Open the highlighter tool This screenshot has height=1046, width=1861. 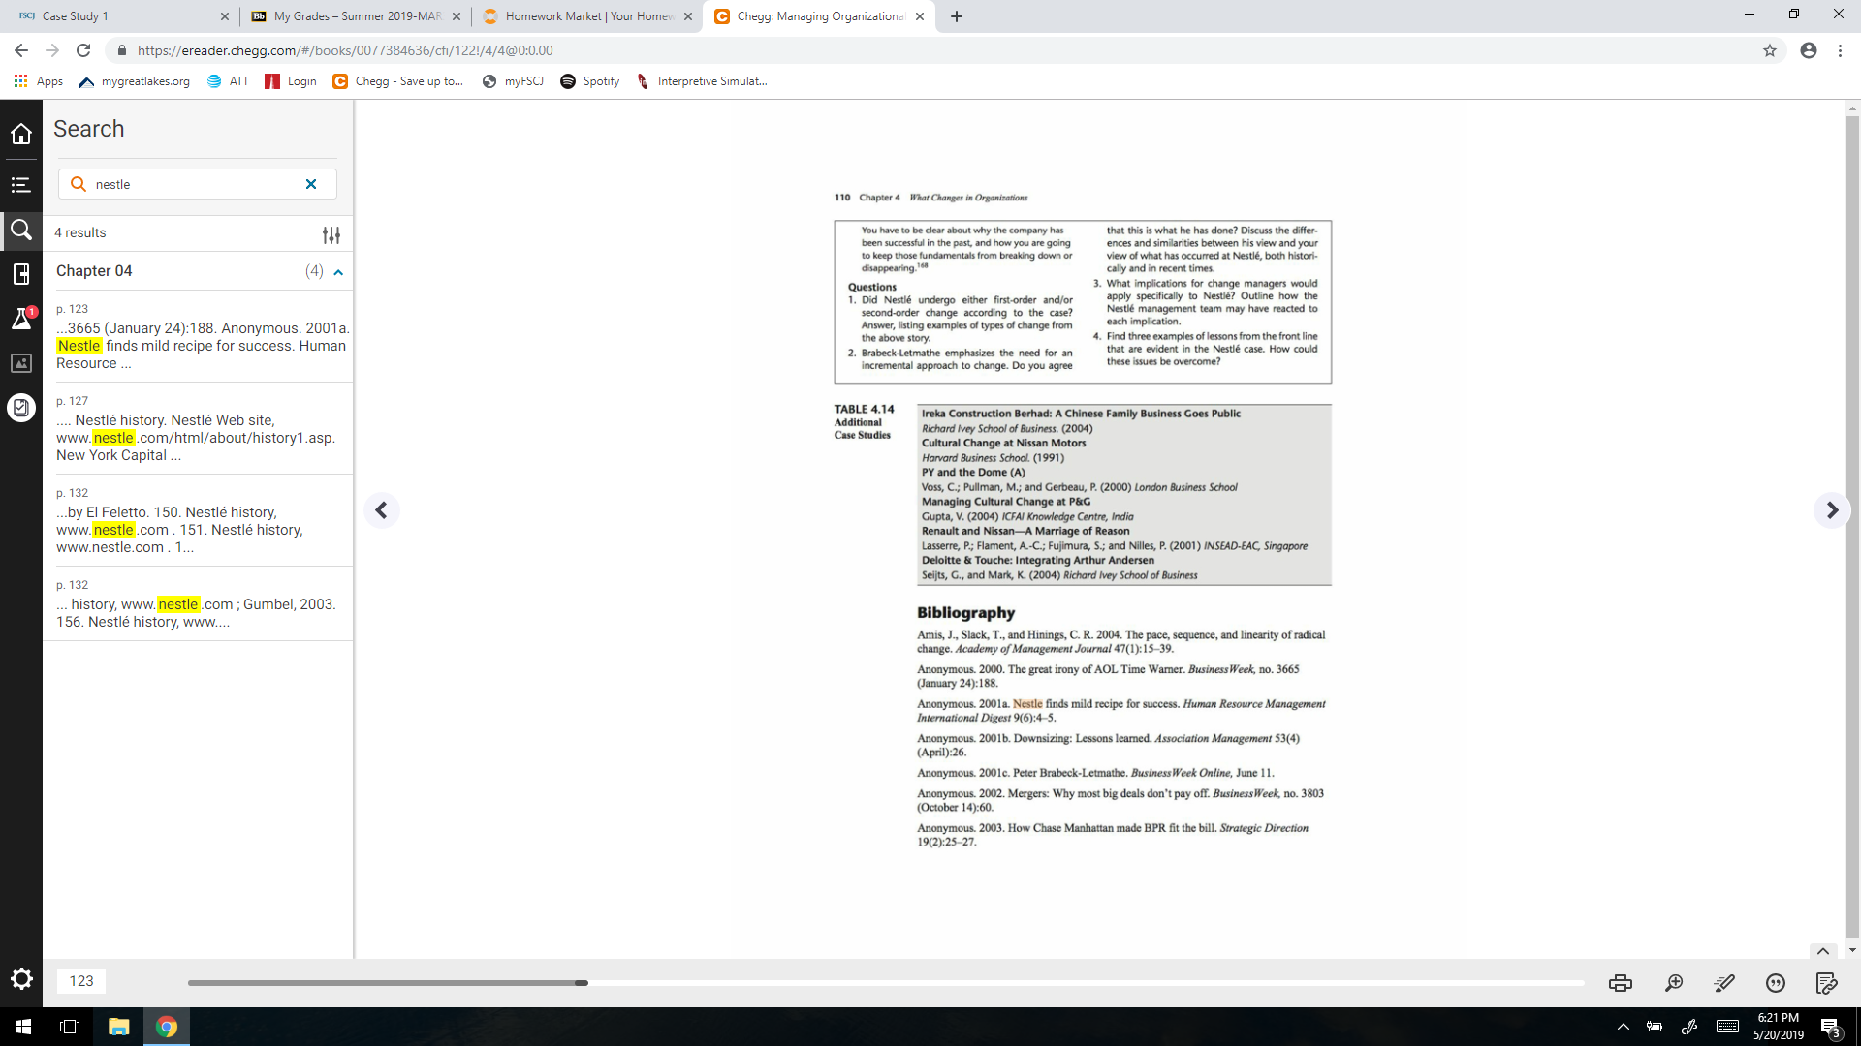1724,983
